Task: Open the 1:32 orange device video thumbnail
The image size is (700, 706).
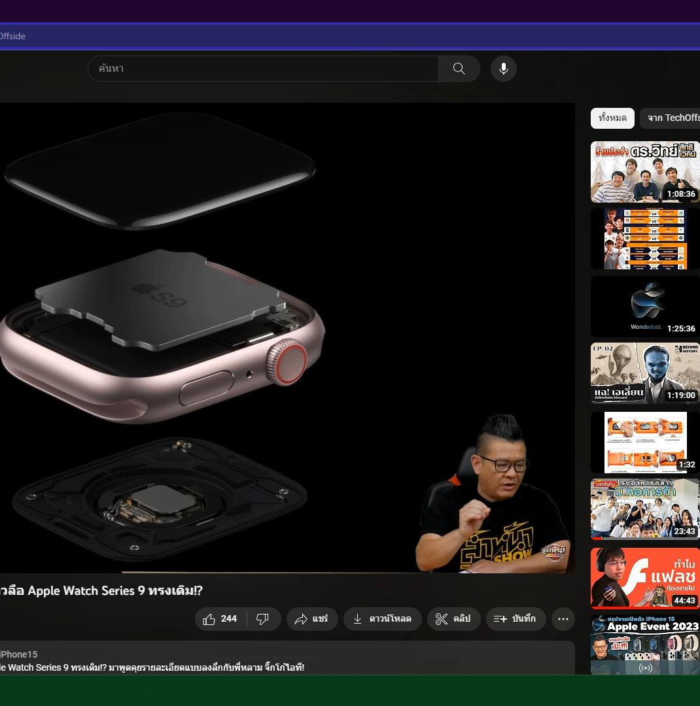Action: tap(645, 442)
